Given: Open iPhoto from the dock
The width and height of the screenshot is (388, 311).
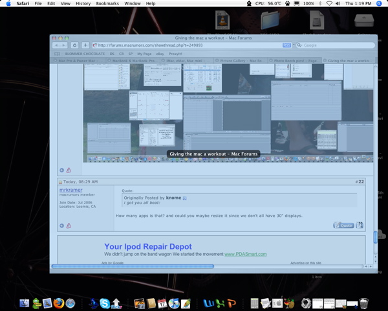Looking at the screenshot, I should click(139, 303).
